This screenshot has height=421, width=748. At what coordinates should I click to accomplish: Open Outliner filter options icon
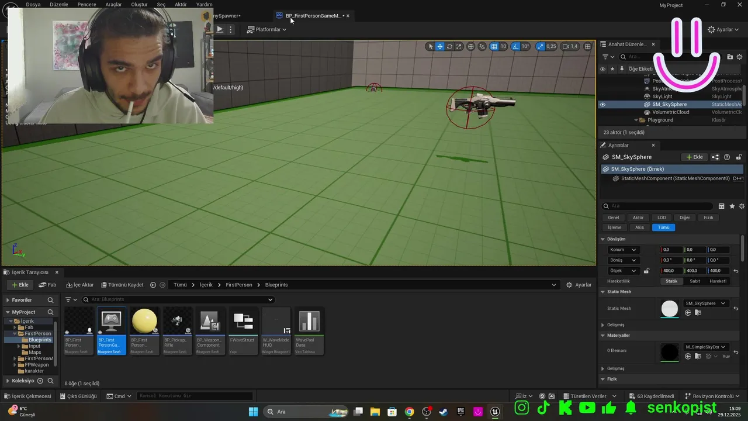coord(608,57)
